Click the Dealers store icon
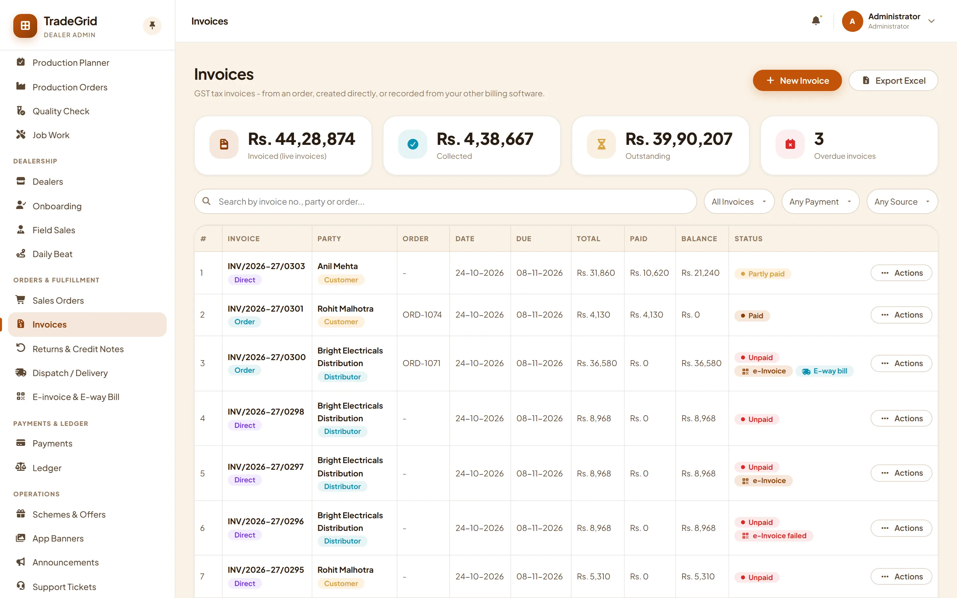Image resolution: width=957 pixels, height=598 pixels. [21, 181]
